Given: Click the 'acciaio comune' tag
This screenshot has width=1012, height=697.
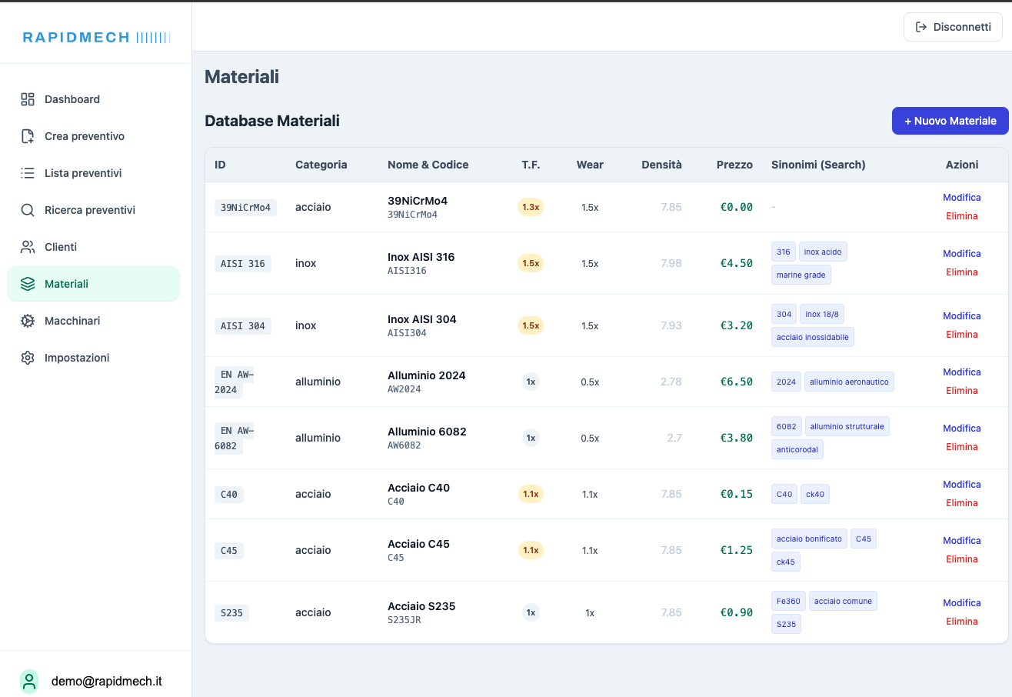Looking at the screenshot, I should pos(843,601).
